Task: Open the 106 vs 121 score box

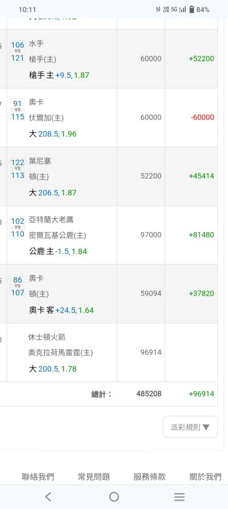Action: click(x=17, y=51)
